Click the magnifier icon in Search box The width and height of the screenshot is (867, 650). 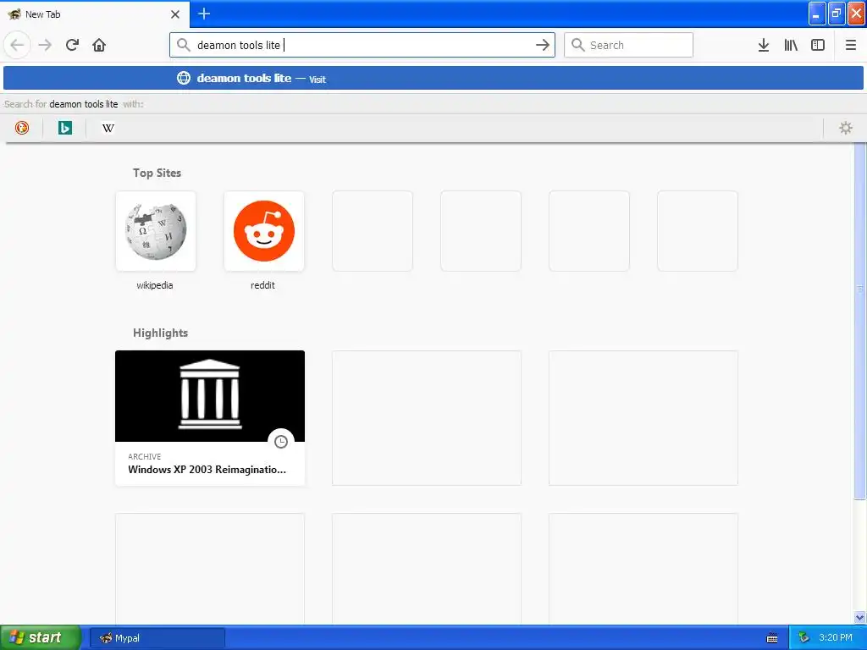(577, 45)
